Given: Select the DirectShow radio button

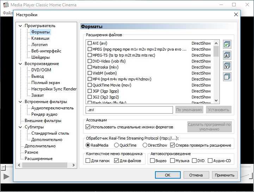Looking at the screenshot, I should pyautogui.click(x=145, y=145).
